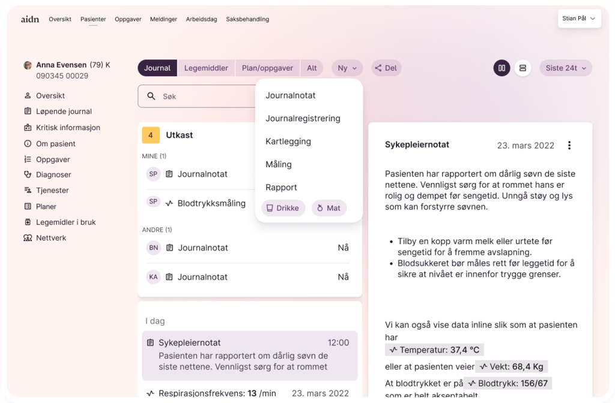
Task: Click the Kritisk informasjon sidebar icon
Action: coord(28,128)
